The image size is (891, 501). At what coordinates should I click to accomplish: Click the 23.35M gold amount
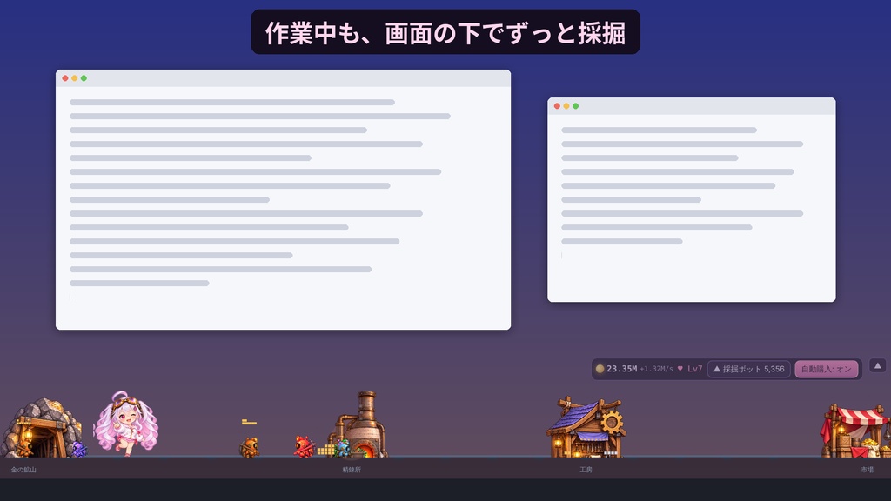coord(621,369)
